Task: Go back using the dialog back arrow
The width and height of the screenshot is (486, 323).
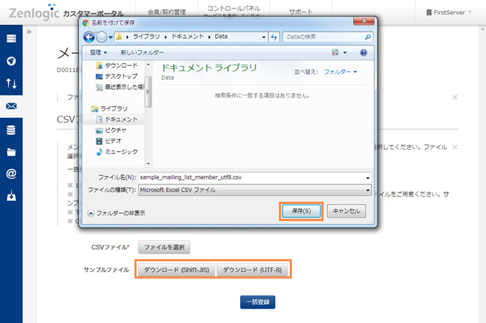Action: pos(89,37)
